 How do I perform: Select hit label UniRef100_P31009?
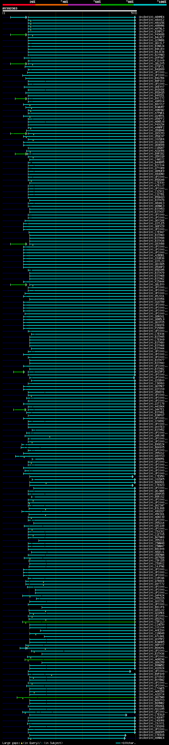[151, 61]
